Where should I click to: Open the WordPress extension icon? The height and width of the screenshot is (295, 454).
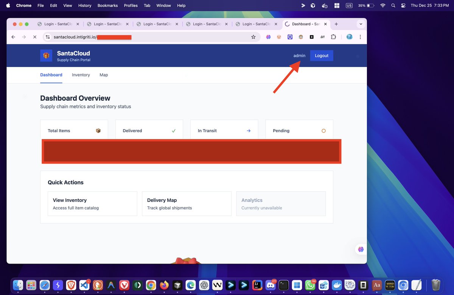[x=279, y=37]
